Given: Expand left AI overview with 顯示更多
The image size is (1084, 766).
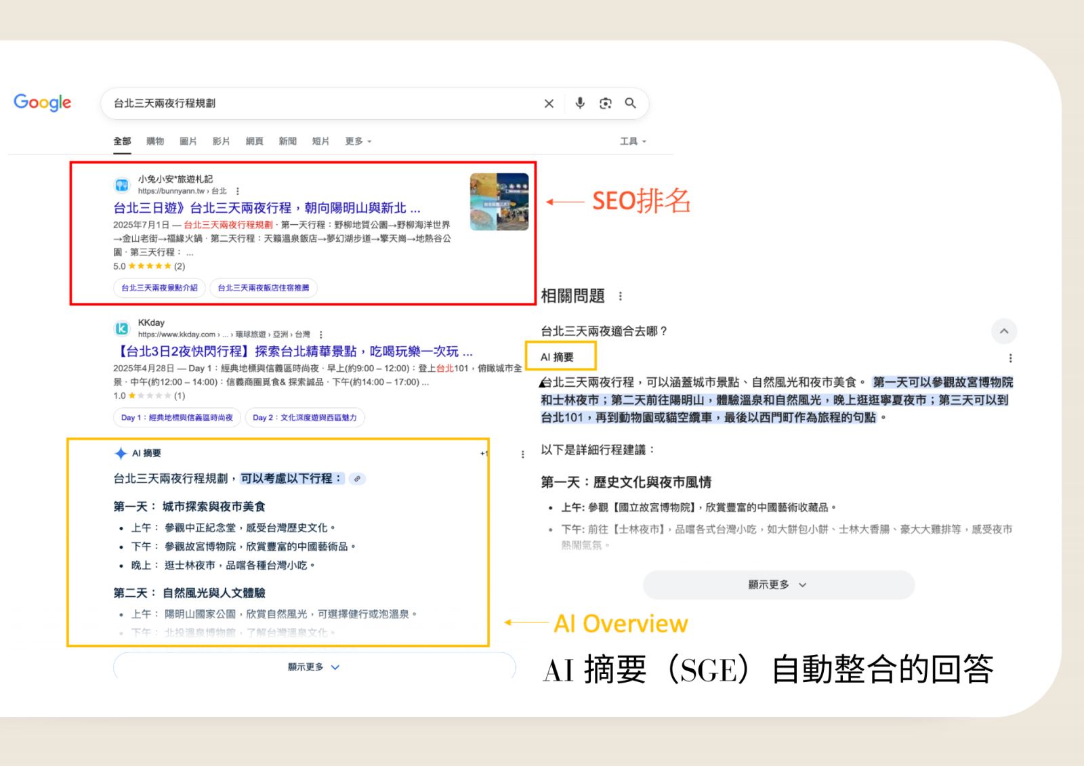Looking at the screenshot, I should (x=314, y=667).
